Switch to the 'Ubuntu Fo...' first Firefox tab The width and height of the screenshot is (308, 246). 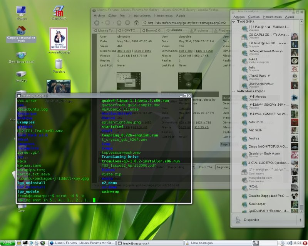pos(104,30)
